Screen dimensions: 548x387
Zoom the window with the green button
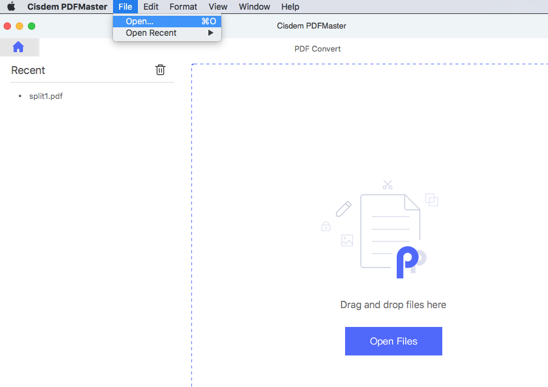pos(32,26)
